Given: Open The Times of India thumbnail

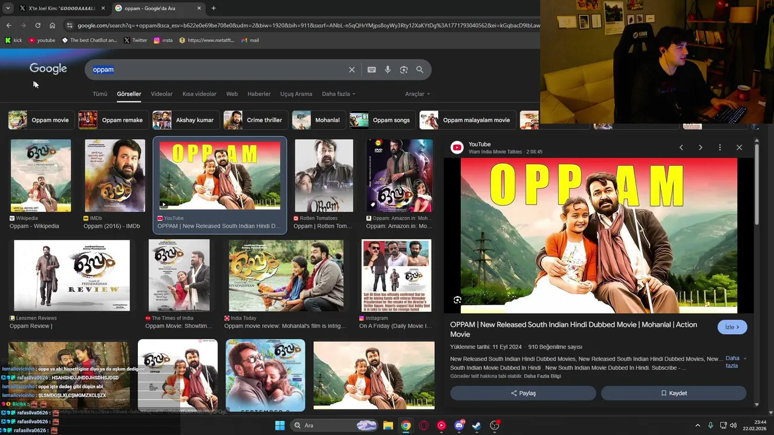Looking at the screenshot, I should pyautogui.click(x=179, y=275).
